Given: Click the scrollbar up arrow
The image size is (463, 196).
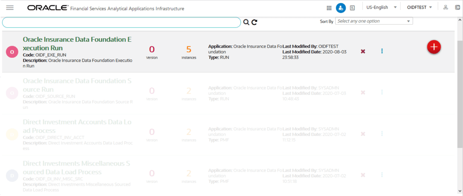Looking at the screenshot, I should [x=460, y=20].
